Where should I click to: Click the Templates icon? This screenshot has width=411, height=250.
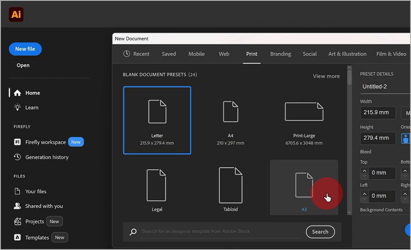point(17,238)
